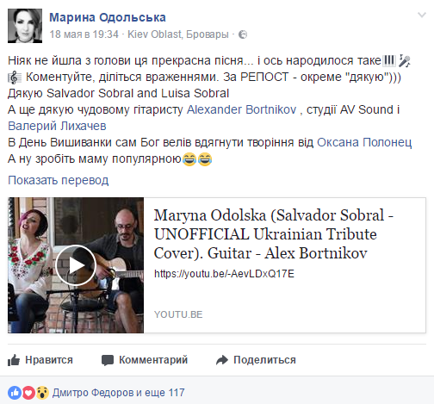Open Kiev Oblast, Бровары location link
This screenshot has height=404, width=434.
point(178,34)
